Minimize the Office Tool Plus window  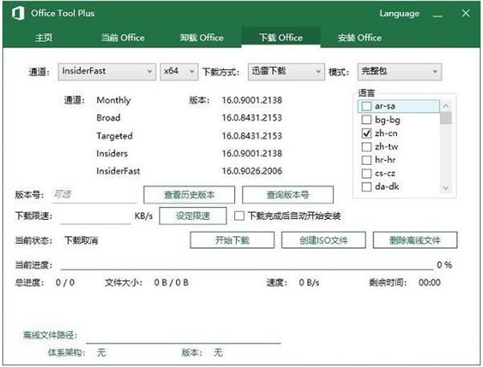click(x=437, y=14)
